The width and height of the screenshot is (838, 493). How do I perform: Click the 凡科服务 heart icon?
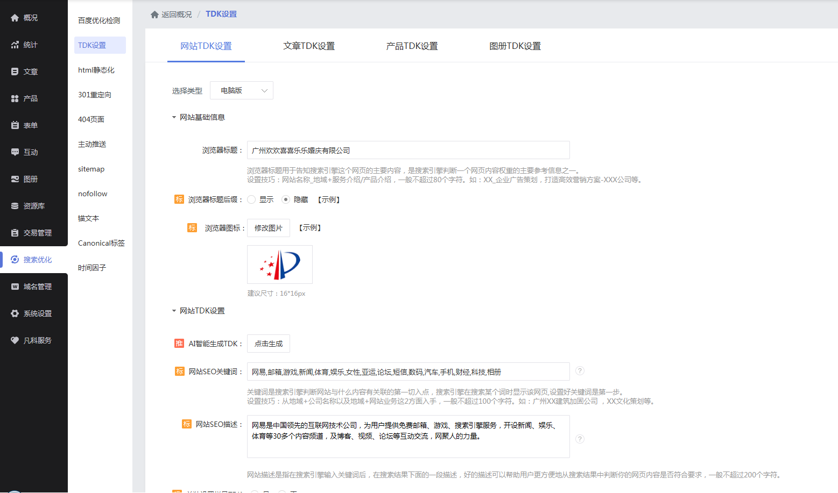point(15,340)
